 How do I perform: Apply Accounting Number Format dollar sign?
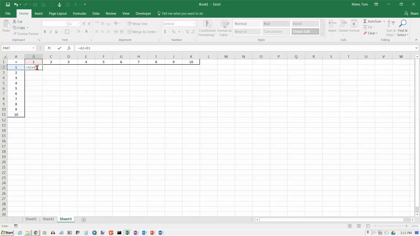pyautogui.click(x=165, y=32)
